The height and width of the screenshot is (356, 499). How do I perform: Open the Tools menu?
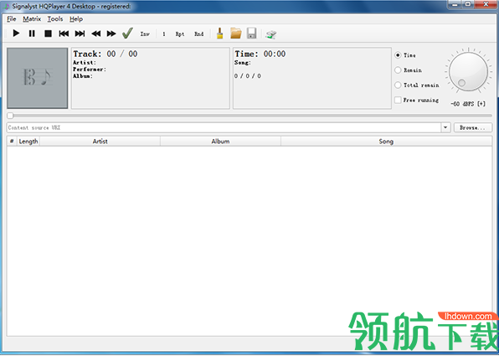point(55,19)
